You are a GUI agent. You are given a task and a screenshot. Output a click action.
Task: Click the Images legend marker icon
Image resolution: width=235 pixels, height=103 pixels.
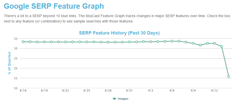(x=114, y=99)
